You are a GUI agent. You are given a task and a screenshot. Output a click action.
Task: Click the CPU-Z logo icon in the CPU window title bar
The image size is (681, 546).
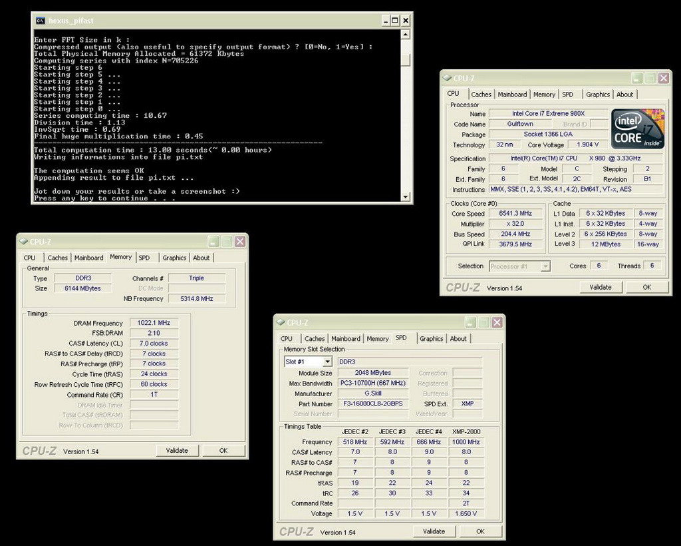pos(448,79)
